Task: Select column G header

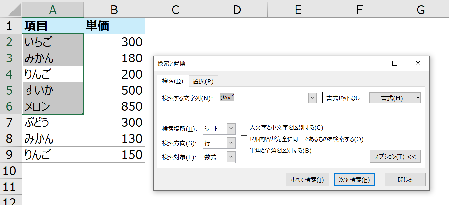Action: (419, 10)
